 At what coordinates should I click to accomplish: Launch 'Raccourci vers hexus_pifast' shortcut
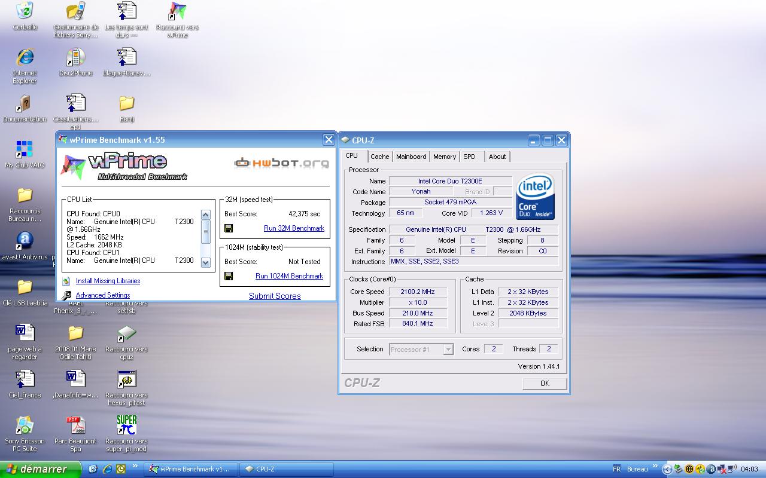(126, 388)
